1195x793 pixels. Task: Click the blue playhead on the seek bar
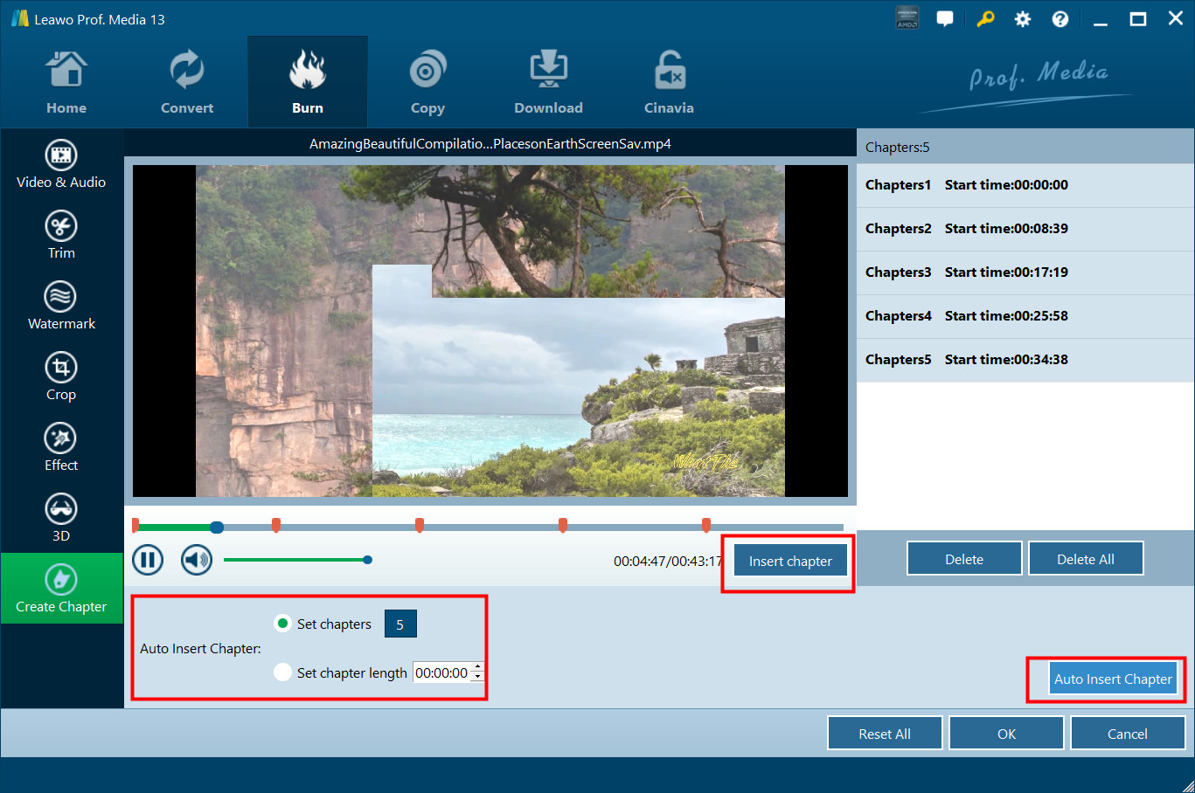pos(217,527)
